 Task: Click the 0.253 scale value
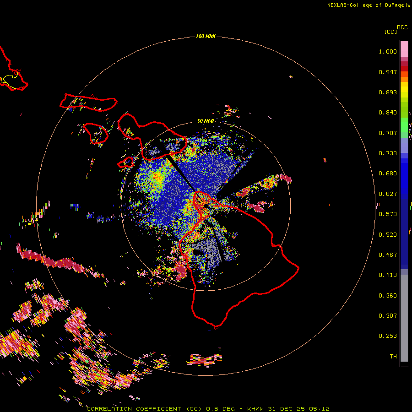[388, 336]
